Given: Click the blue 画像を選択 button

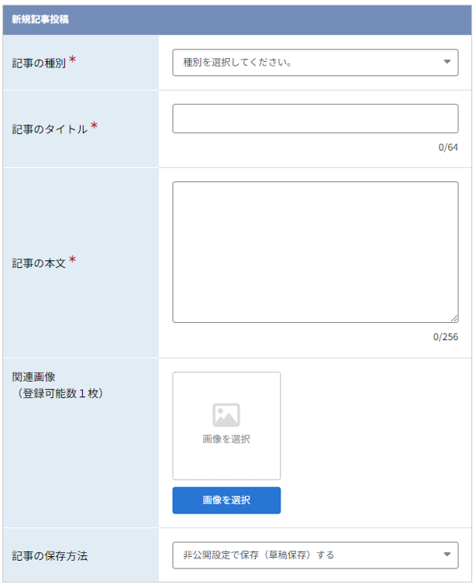Looking at the screenshot, I should pyautogui.click(x=226, y=500).
